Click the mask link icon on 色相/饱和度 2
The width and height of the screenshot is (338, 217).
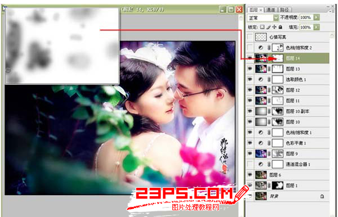pos(269,48)
